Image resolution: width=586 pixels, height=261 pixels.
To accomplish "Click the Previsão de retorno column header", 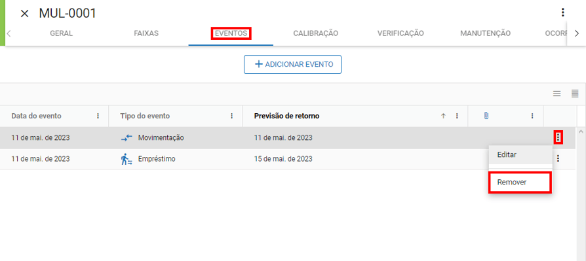I will (x=286, y=116).
